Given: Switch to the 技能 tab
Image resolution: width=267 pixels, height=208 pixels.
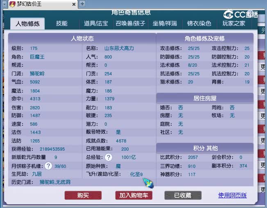Looking at the screenshot, I should click(x=62, y=23).
